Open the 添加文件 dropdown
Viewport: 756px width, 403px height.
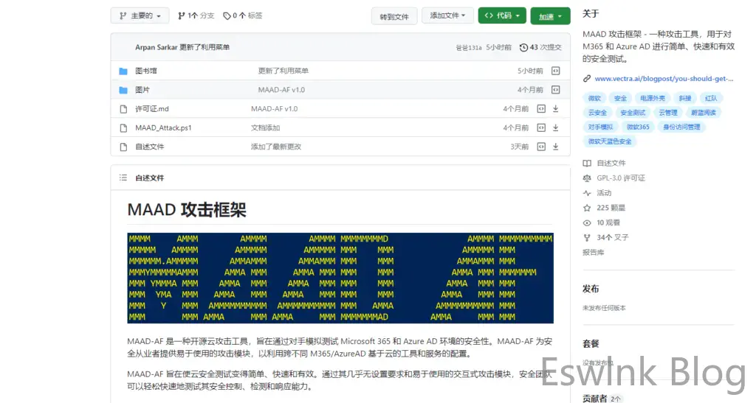tap(448, 15)
